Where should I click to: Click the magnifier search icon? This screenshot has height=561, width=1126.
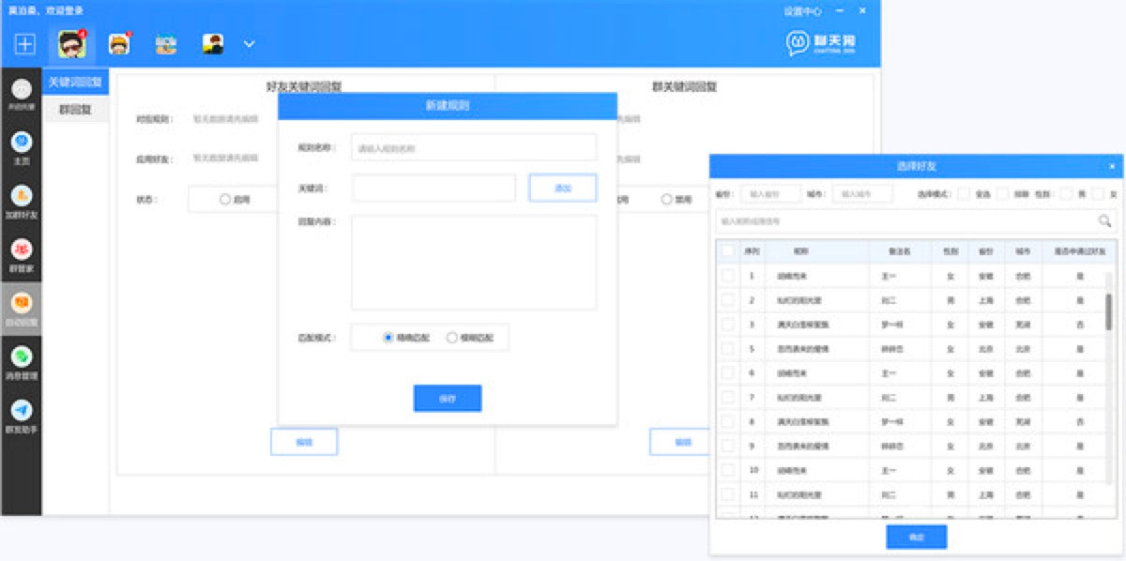coord(1105,221)
